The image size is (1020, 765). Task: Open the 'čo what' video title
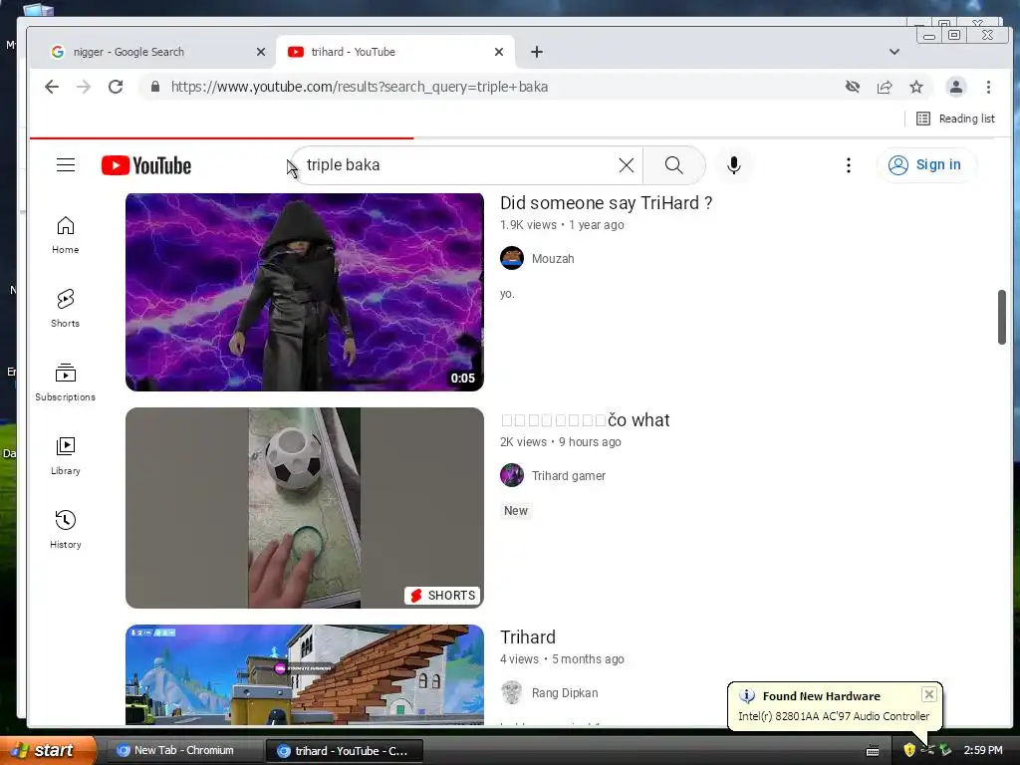click(x=585, y=420)
